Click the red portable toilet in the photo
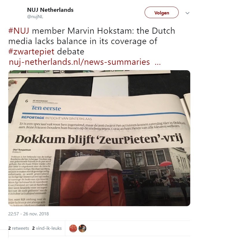The height and width of the screenshot is (243, 239). (x=92, y=181)
